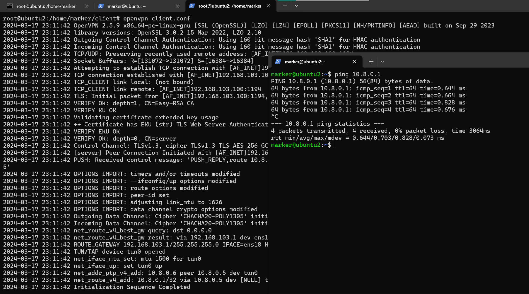Expand new tab dropdown in second window

(382, 62)
